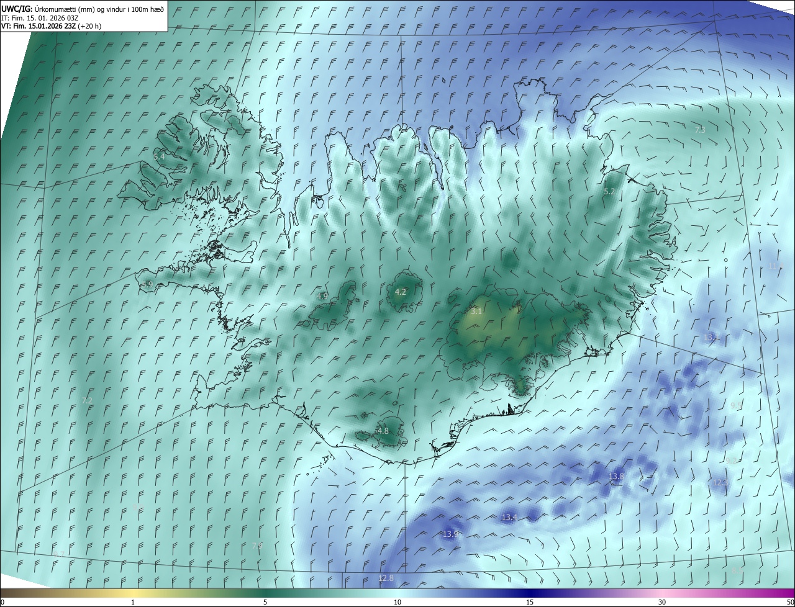Click the 5.2 value in northeast Iceland

609,192
